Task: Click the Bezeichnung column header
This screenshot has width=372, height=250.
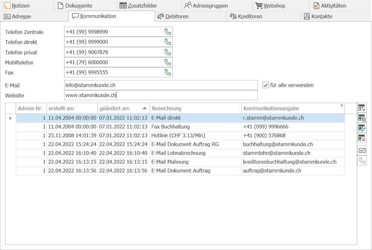Action: tap(196, 108)
